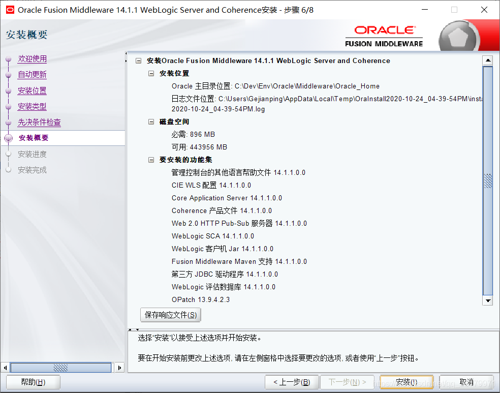
Task: Open the 安装类型 step link
Action: [x=32, y=106]
